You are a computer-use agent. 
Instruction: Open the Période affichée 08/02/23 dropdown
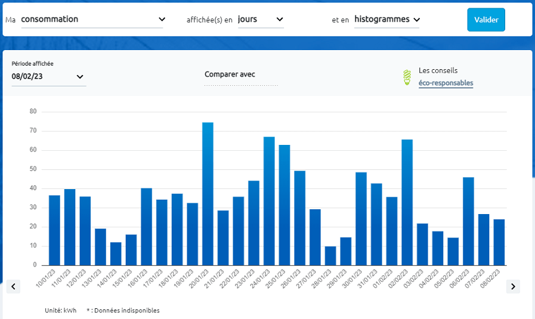pyautogui.click(x=49, y=76)
